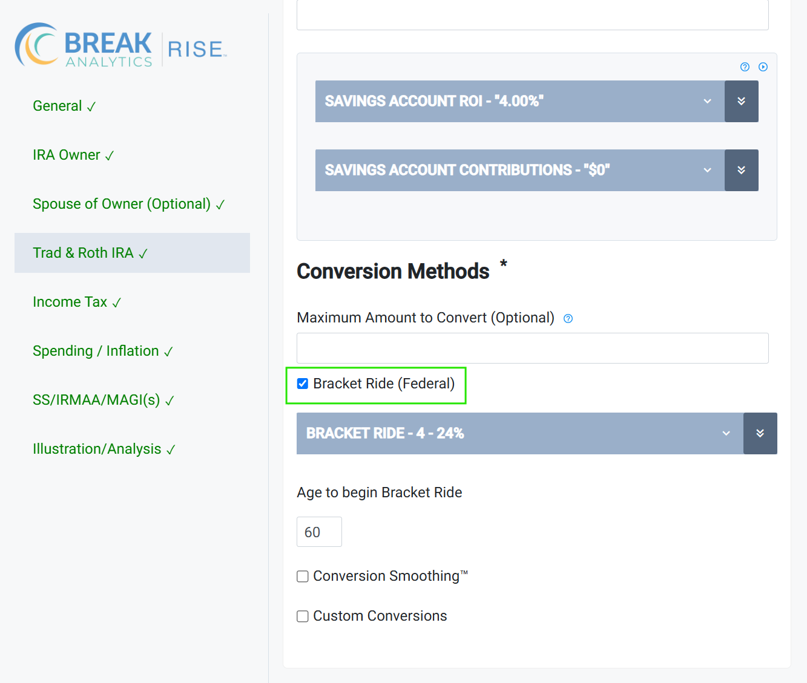This screenshot has height=683, width=807.
Task: Open help icon beside Maximum Amount to Convert
Action: pos(568,319)
